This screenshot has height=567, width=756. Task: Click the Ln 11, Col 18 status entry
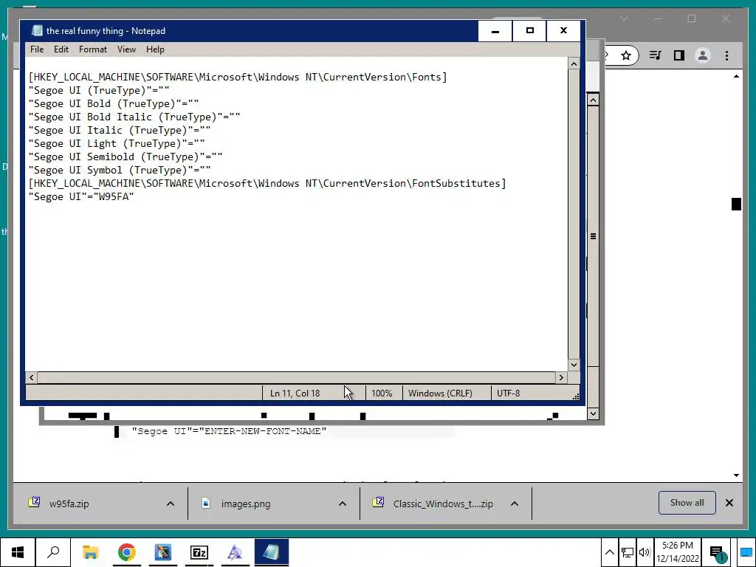pos(295,394)
